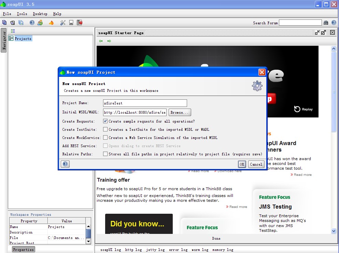Screen dimensions: 339x253
Task: Click the Add REST Service checkbox
Action: pyautogui.click(x=105, y=146)
